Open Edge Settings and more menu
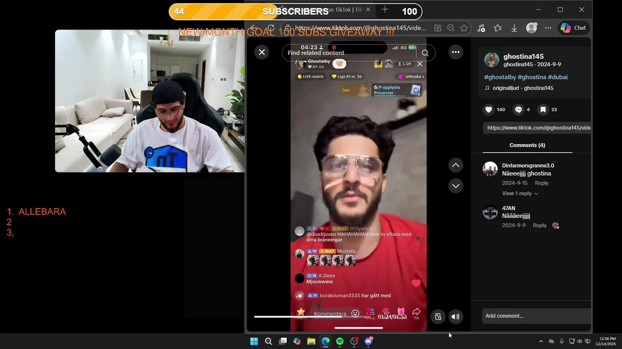 click(548, 28)
